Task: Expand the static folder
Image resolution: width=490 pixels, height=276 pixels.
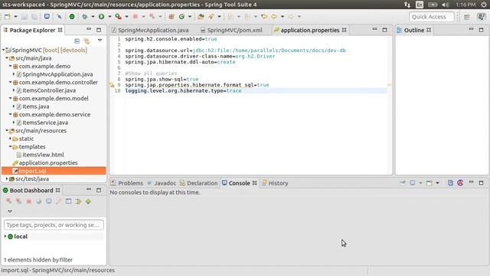Action: 10,139
